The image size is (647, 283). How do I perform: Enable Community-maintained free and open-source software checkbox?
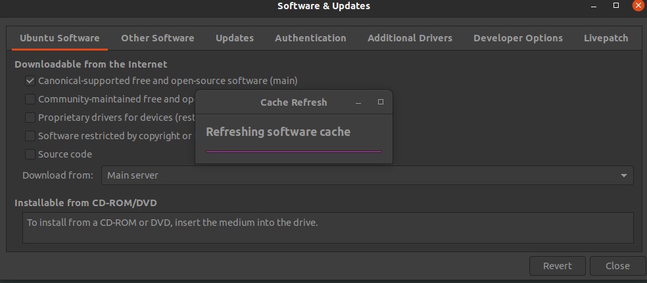click(x=30, y=99)
